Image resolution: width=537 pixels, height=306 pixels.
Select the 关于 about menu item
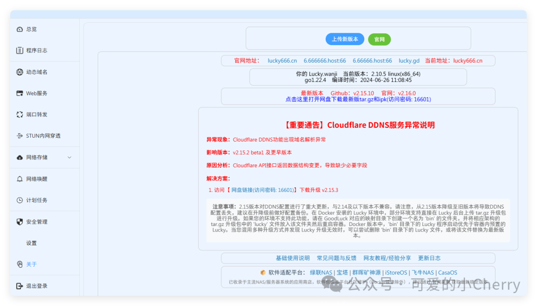point(31,264)
